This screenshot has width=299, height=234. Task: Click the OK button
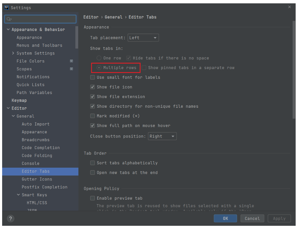tap(225, 218)
